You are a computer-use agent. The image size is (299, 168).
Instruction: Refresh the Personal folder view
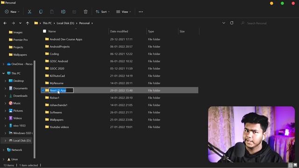[x=232, y=23]
